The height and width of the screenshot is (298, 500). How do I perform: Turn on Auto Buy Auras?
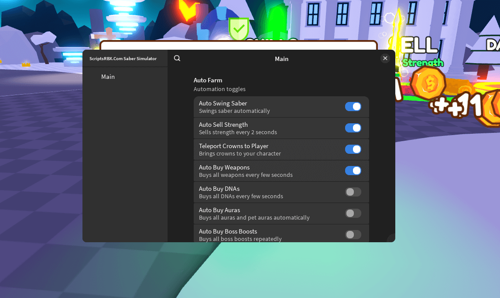(x=353, y=213)
